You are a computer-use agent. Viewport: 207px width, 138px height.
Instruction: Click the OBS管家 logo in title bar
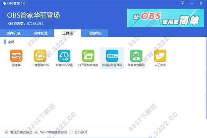point(4,3)
